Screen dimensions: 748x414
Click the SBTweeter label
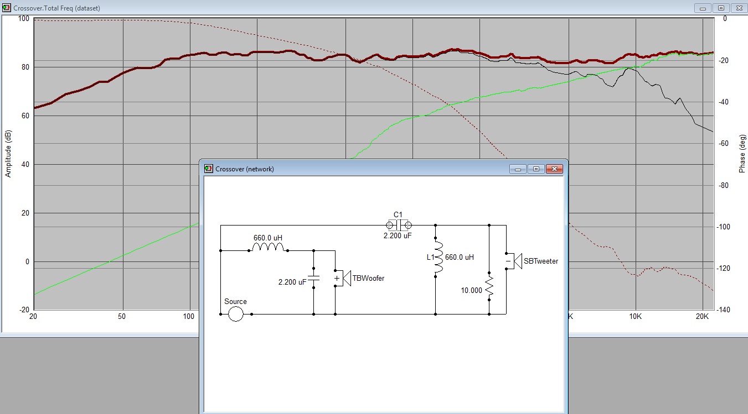[541, 261]
